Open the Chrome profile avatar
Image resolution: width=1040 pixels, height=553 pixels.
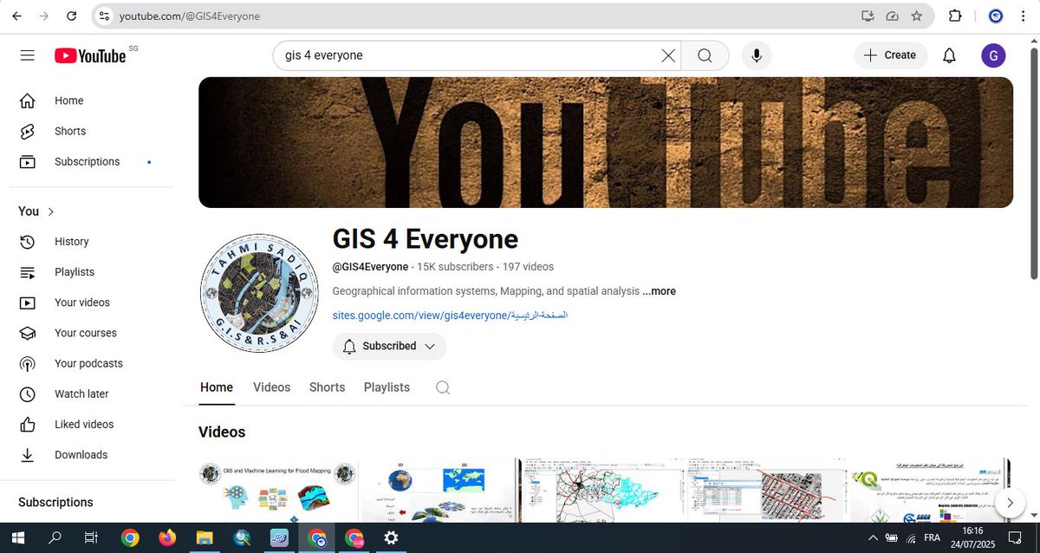click(996, 16)
